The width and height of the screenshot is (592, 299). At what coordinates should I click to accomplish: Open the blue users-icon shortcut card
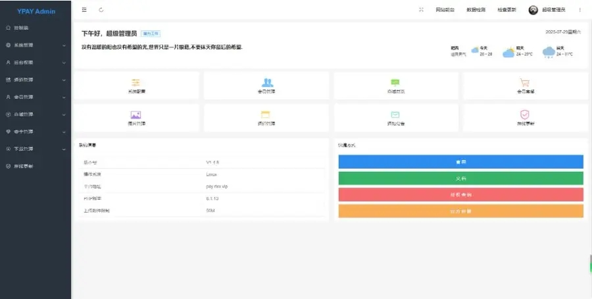coord(266,86)
